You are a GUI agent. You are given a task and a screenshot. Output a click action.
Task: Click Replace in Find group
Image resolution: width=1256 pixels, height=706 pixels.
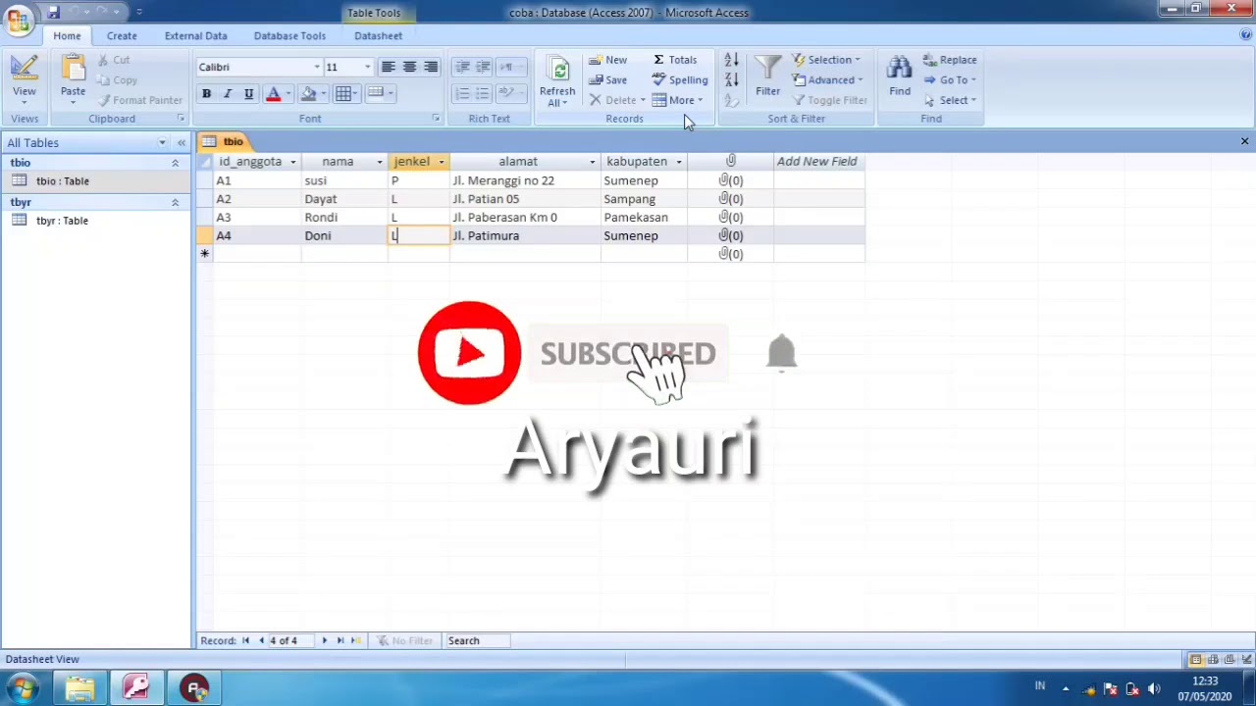point(950,60)
